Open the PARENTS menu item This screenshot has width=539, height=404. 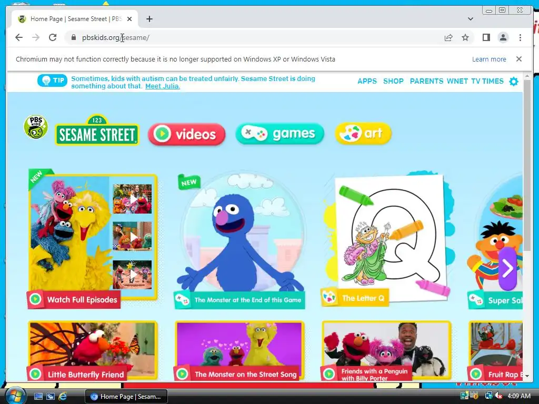click(426, 81)
